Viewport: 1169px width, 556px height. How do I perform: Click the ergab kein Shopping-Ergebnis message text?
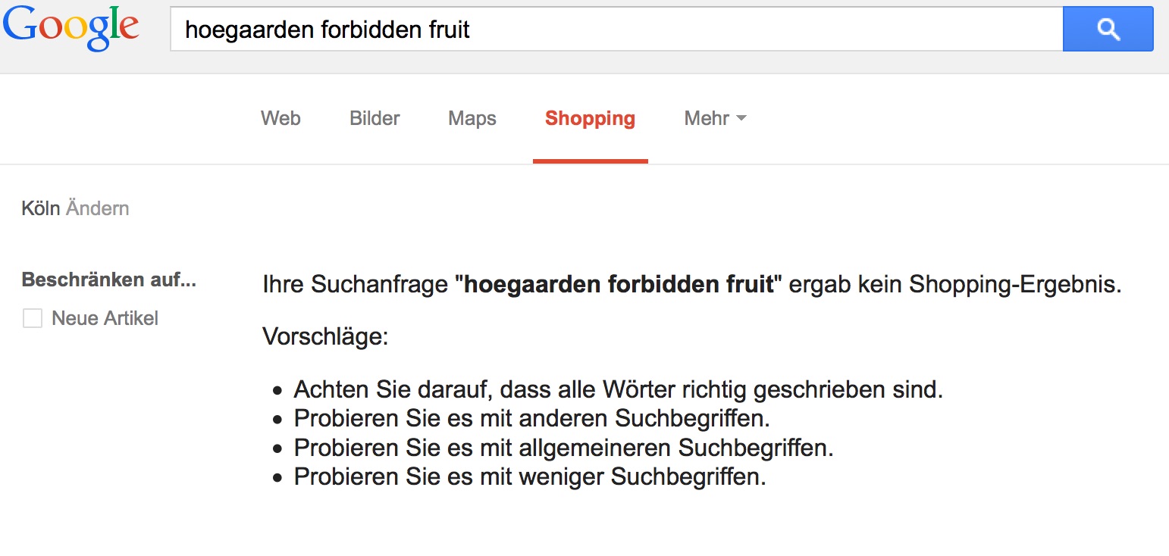pos(955,285)
